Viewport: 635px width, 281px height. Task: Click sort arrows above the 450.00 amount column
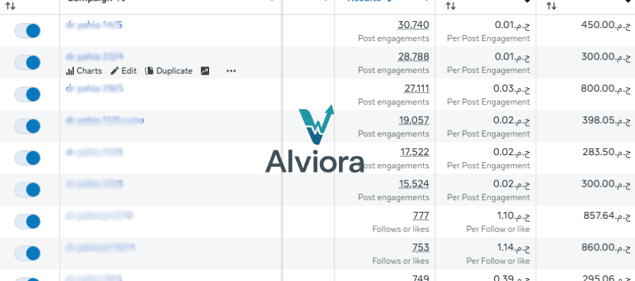click(x=552, y=5)
